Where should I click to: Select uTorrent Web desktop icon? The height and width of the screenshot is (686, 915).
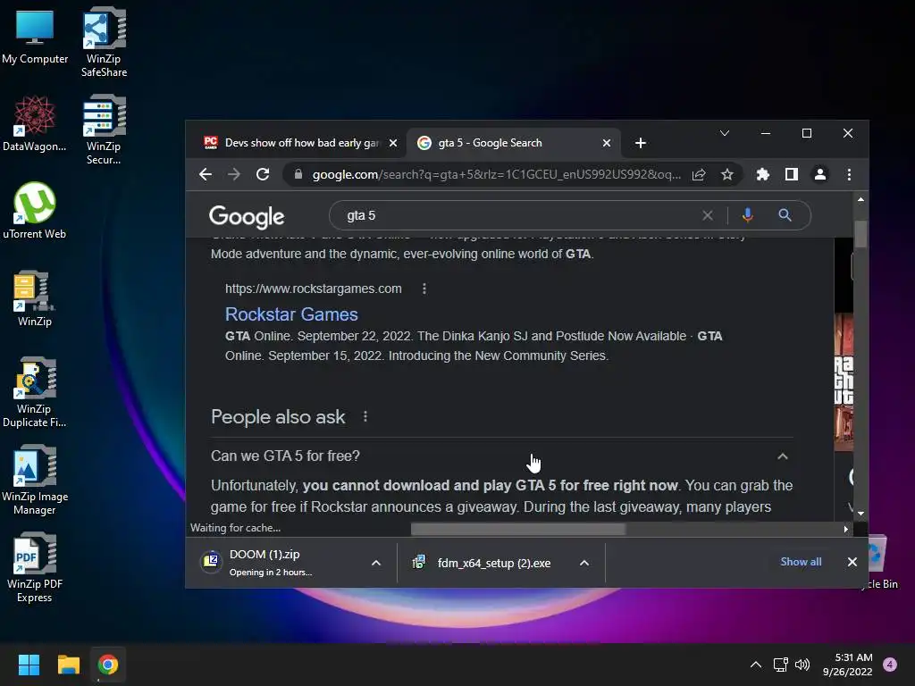point(35,211)
